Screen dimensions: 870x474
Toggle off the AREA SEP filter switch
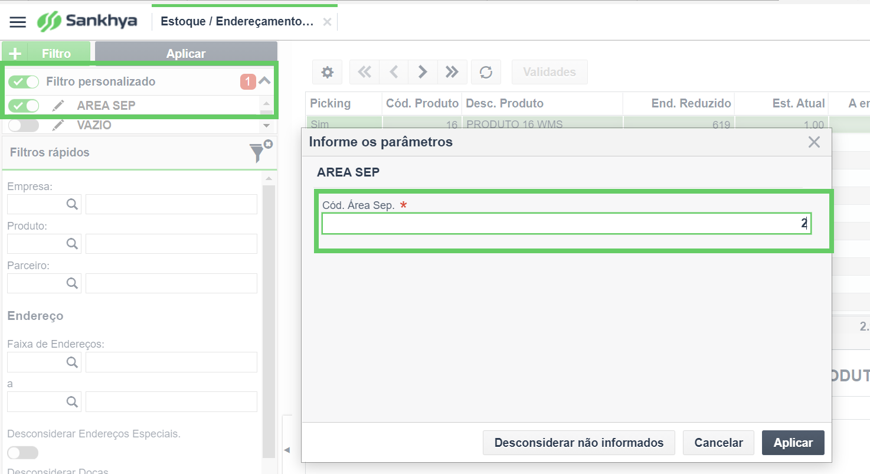tap(24, 106)
